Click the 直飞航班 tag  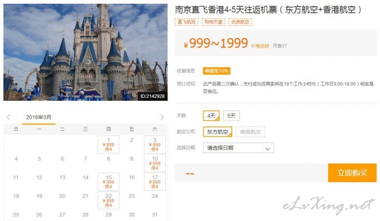point(187,22)
